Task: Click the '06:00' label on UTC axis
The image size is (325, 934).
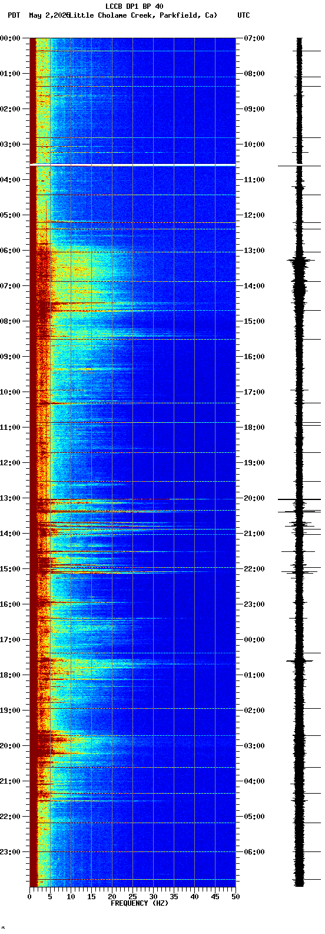Action: 254,852
